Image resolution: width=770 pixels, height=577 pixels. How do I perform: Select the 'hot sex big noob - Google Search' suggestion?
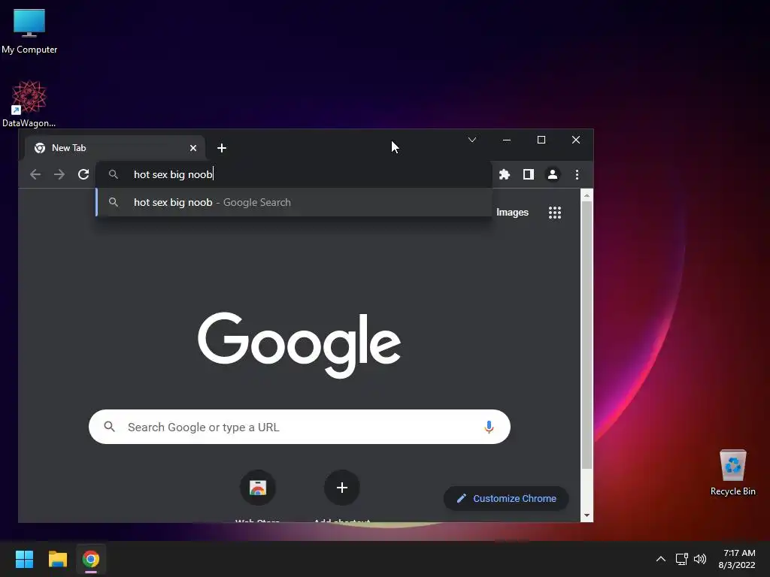point(294,202)
